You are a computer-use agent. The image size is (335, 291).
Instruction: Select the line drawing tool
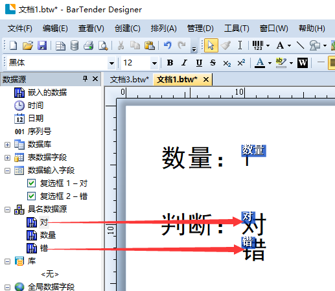pyautogui.click(x=300, y=45)
